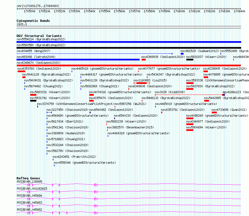Select the nsv6340877 (Sedlazeck2020) red glyph
Screen dimensions: 249x216
(x=190, y=124)
